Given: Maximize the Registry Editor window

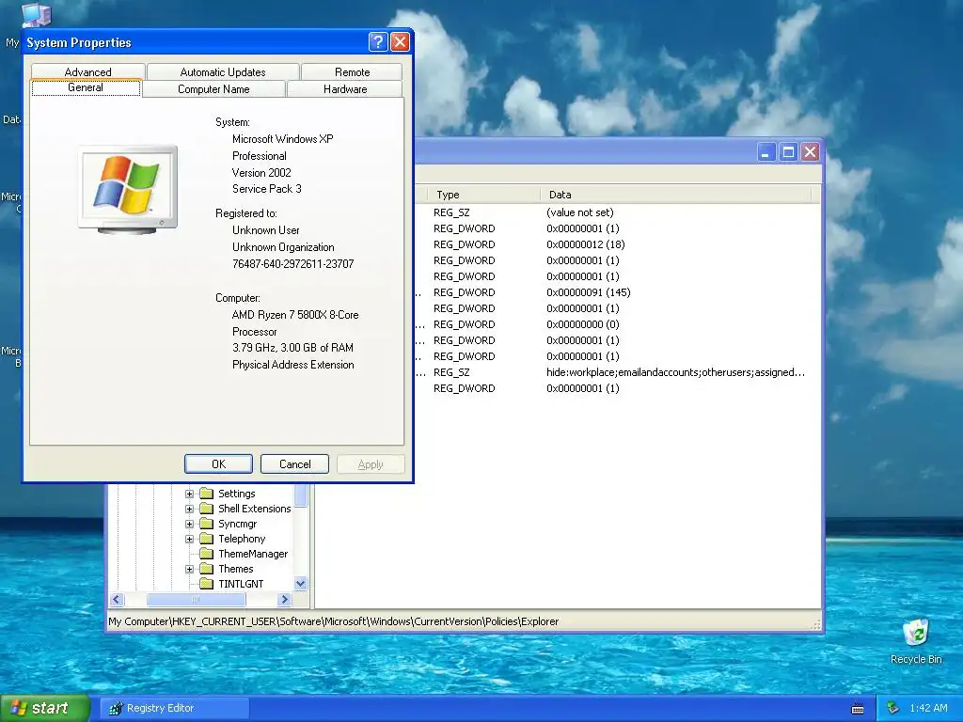Looking at the screenshot, I should pyautogui.click(x=788, y=151).
